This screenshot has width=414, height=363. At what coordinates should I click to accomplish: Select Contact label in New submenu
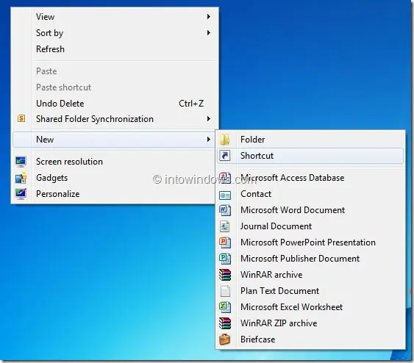(256, 194)
